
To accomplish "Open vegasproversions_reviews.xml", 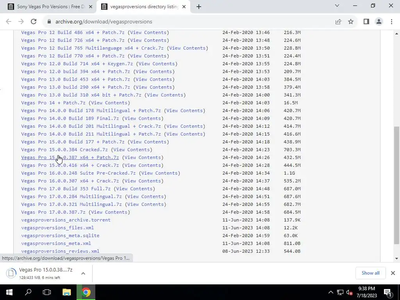I will [x=60, y=251].
